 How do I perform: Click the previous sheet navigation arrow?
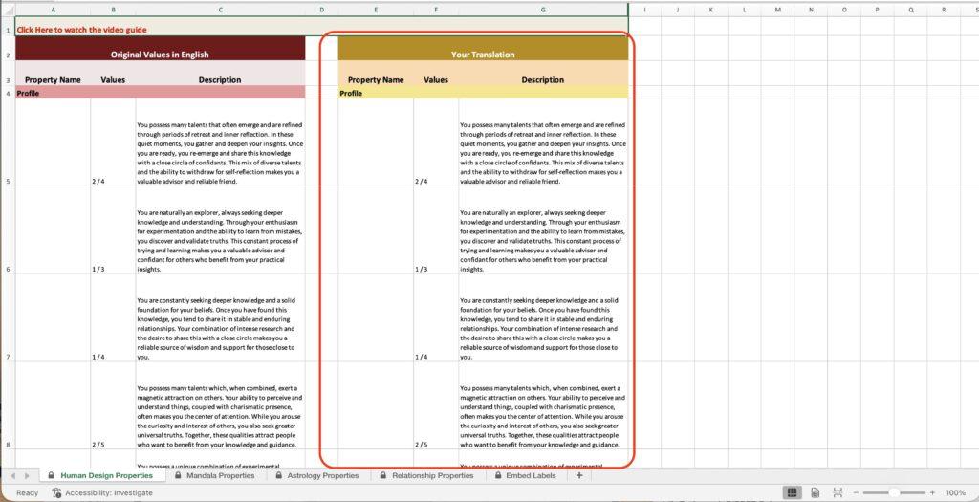coord(12,475)
